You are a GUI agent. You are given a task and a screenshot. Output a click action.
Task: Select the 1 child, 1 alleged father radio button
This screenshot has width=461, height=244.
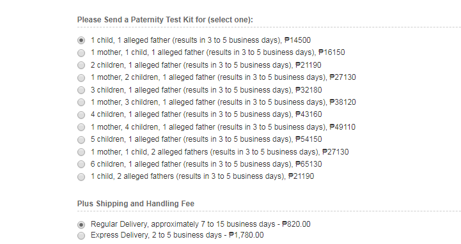click(x=81, y=40)
